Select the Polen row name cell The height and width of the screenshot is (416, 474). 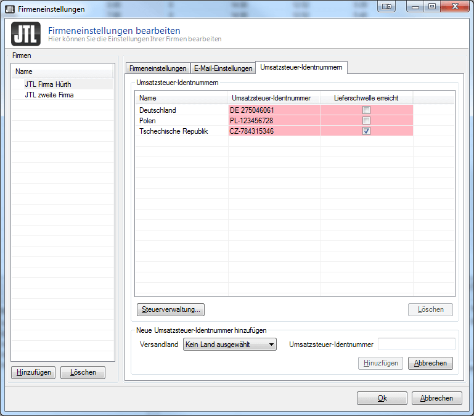coord(182,121)
